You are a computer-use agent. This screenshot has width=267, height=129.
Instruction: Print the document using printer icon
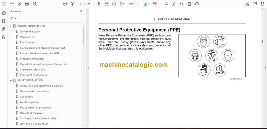pos(27,4)
